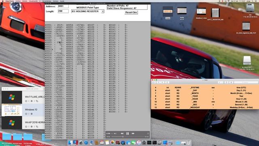Viewport: 259px width, 146px height.
Task: Open the Windows VM icon in the Dock
Action: [x=165, y=142]
